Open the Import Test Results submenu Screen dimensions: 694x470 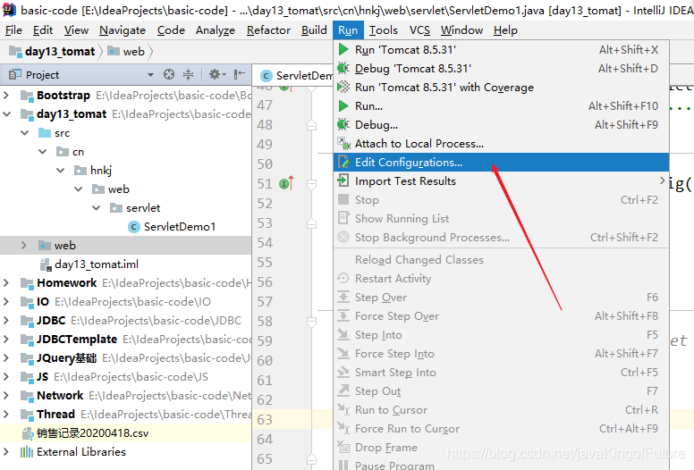click(x=501, y=180)
